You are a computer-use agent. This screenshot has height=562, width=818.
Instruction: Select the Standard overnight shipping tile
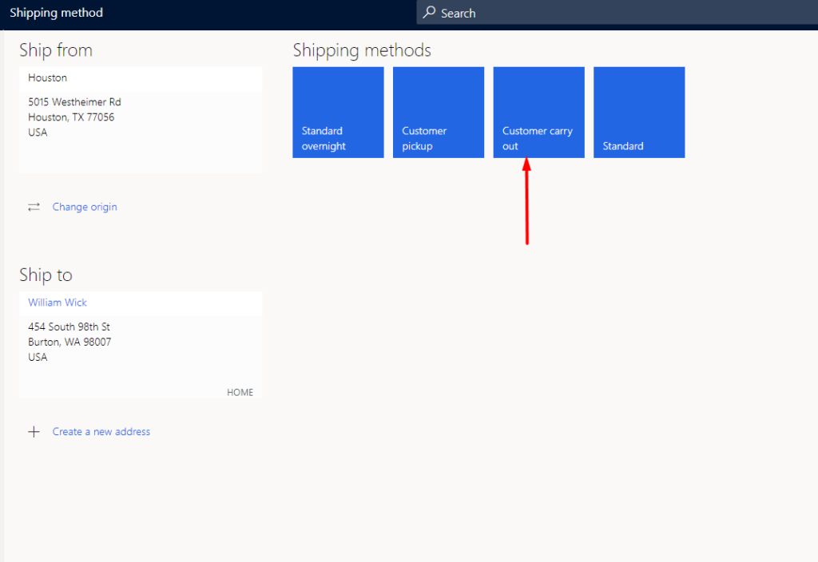point(338,112)
